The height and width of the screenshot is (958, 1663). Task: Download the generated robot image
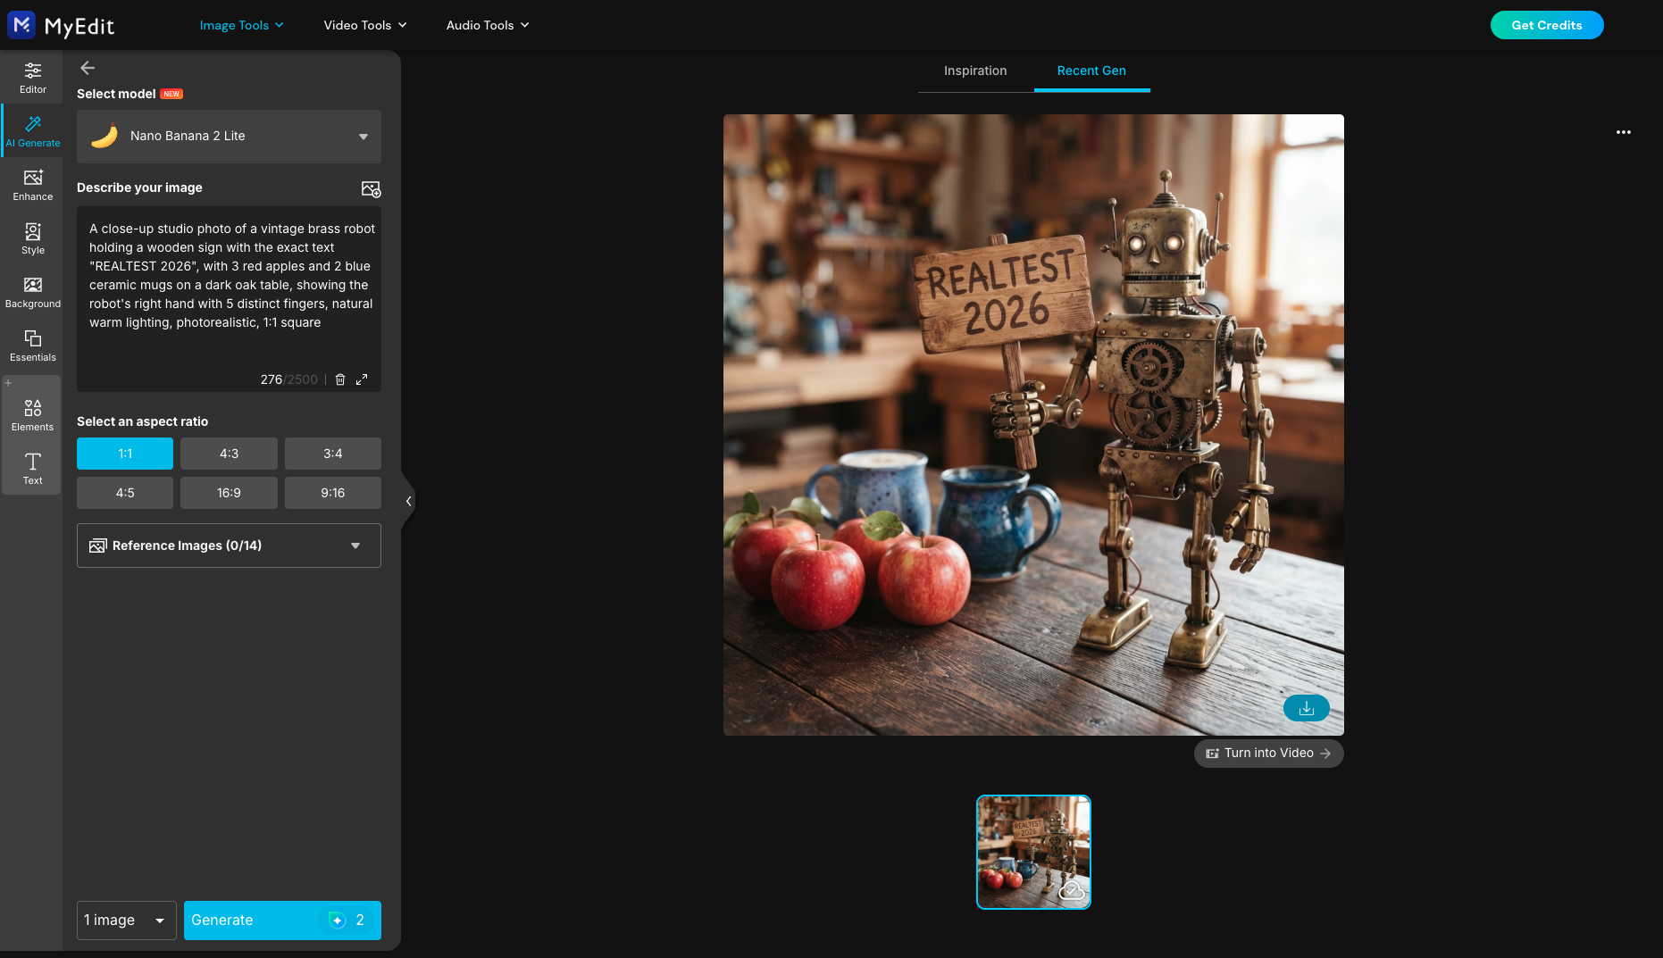[x=1306, y=708]
